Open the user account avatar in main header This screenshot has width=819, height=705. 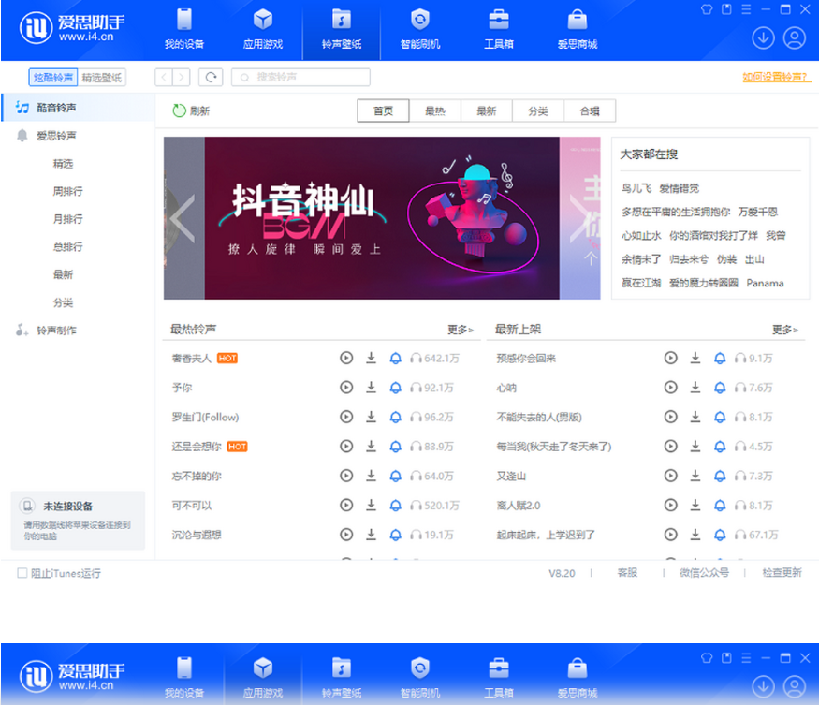coord(795,38)
